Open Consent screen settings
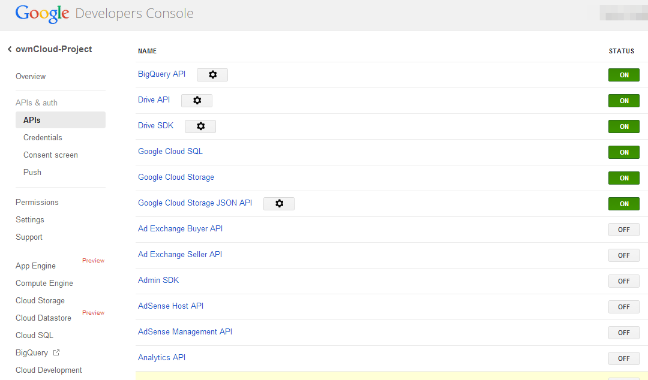The height and width of the screenshot is (380, 648). click(x=50, y=155)
